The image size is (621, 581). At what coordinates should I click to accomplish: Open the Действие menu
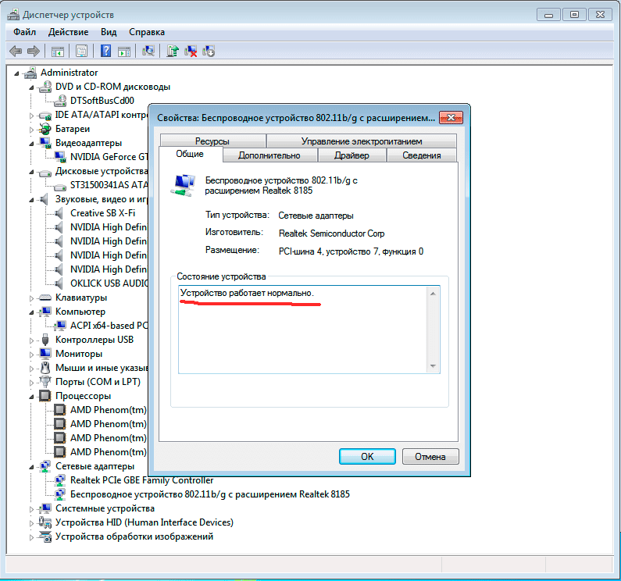click(x=68, y=32)
